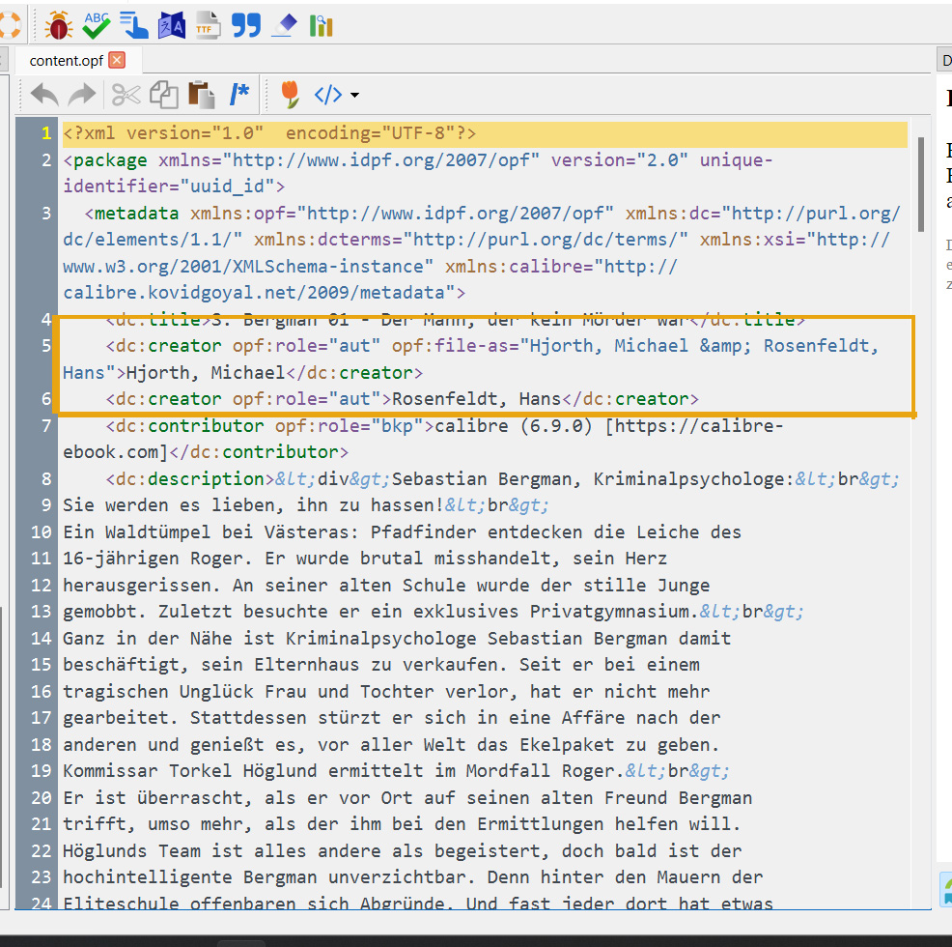Click the </> insert tag icon
This screenshot has height=947, width=952.
click(x=328, y=95)
